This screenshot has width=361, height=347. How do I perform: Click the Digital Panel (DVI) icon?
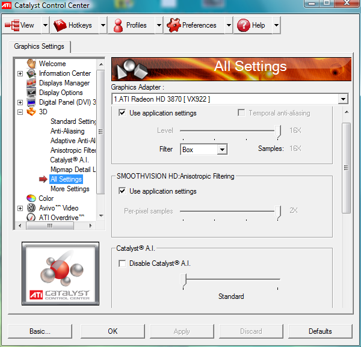click(31, 102)
